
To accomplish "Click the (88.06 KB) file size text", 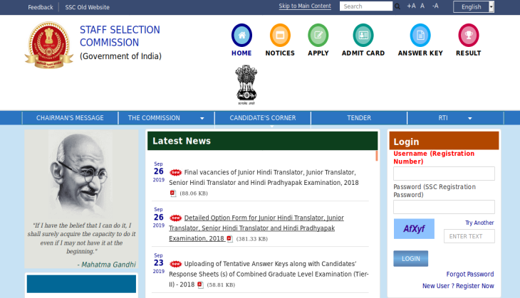I will 194,193.
